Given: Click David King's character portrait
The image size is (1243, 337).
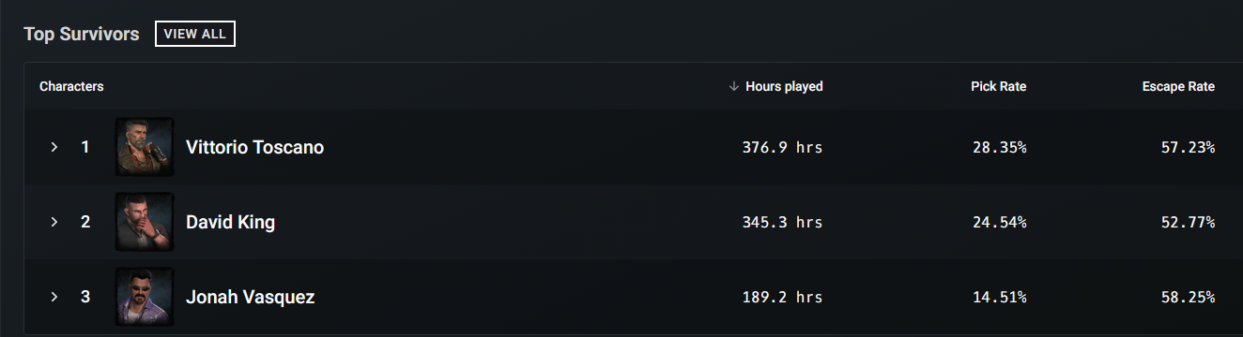Looking at the screenshot, I should click(145, 222).
